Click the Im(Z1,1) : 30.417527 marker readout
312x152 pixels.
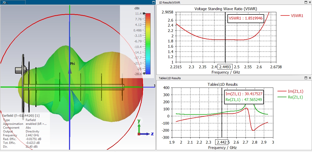243,94
